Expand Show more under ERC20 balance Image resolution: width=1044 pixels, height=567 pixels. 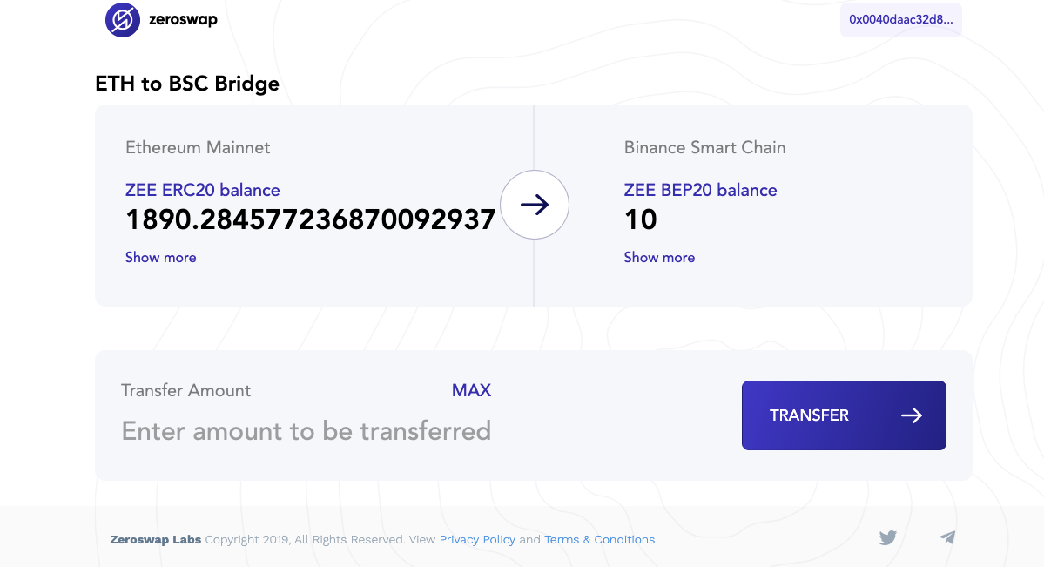[160, 258]
